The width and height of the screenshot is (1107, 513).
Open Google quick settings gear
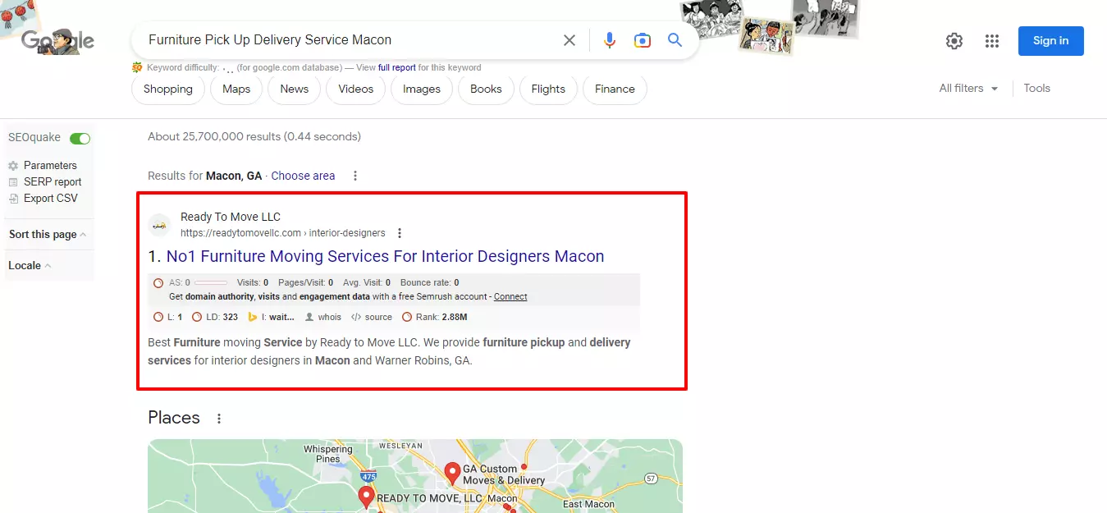[954, 41]
